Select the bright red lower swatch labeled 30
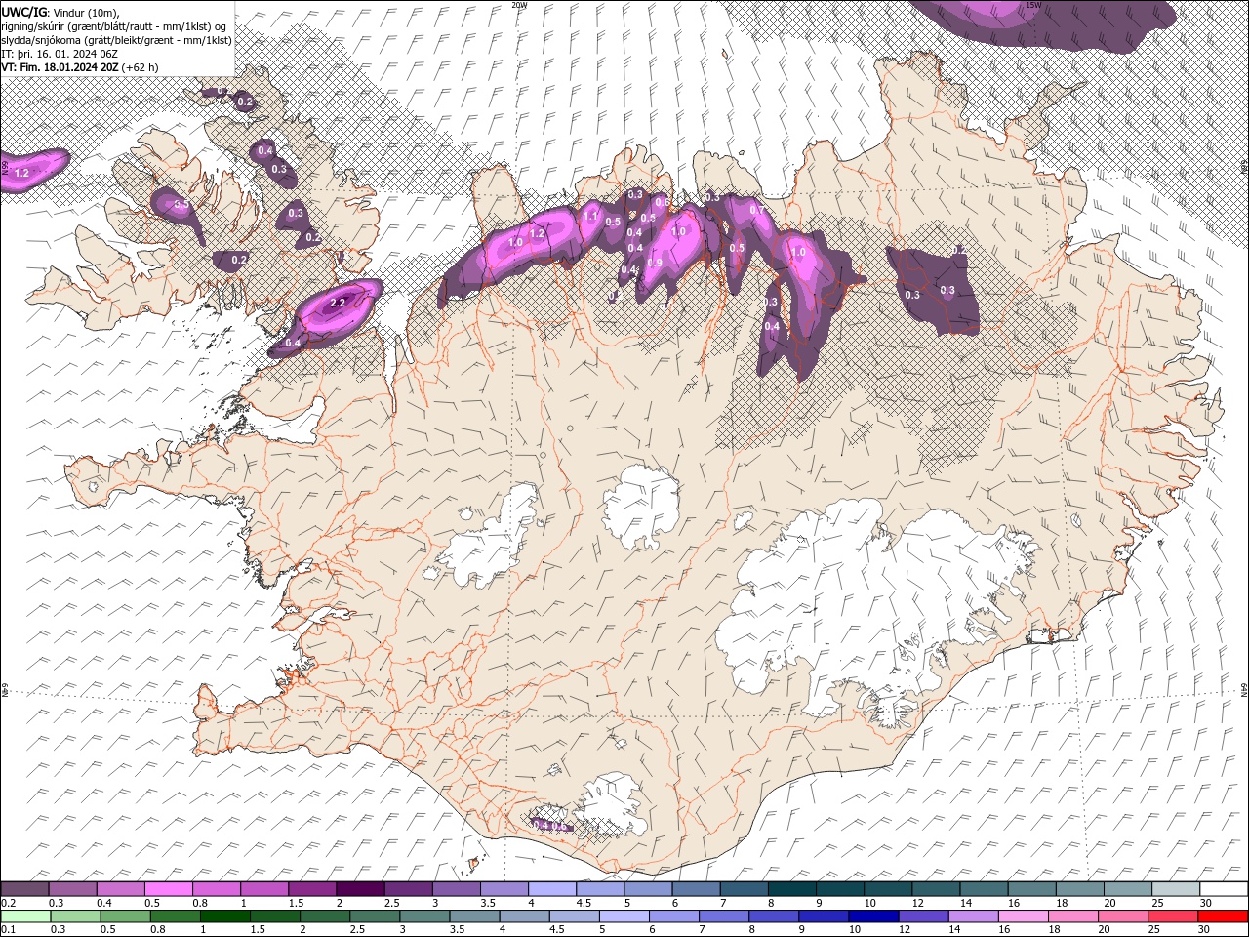 pos(1224,917)
